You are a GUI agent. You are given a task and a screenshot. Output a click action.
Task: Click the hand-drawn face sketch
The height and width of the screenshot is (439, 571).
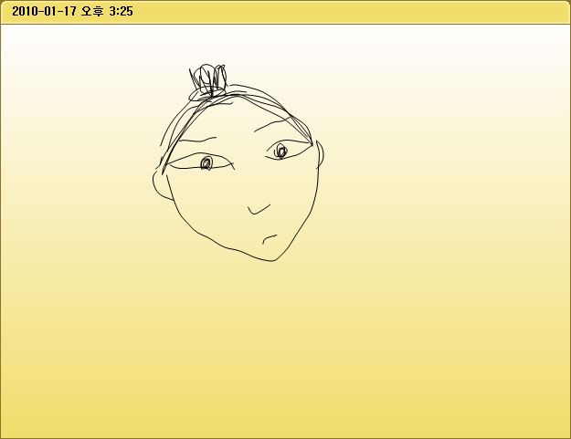(238, 162)
